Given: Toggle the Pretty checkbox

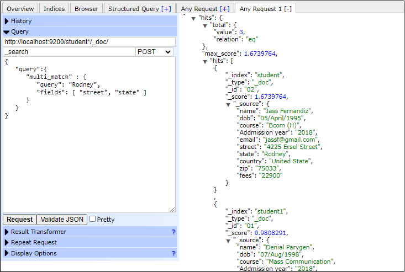Looking at the screenshot, I should (x=92, y=219).
